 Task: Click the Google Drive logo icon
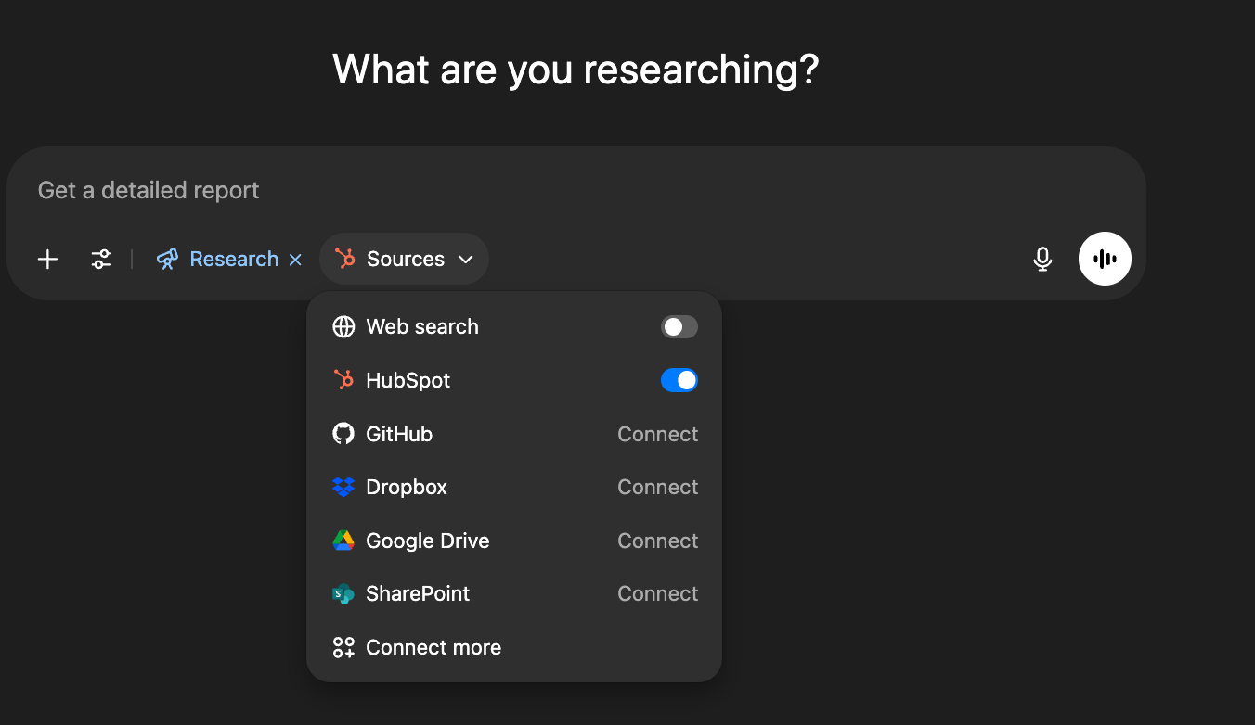(343, 541)
